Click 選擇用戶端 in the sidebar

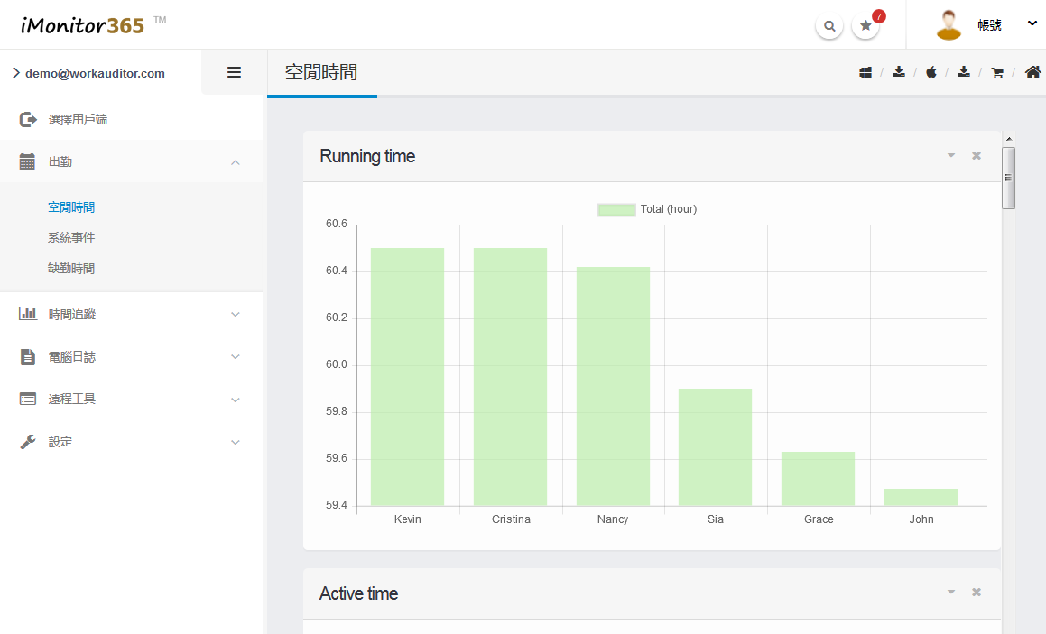(x=78, y=120)
